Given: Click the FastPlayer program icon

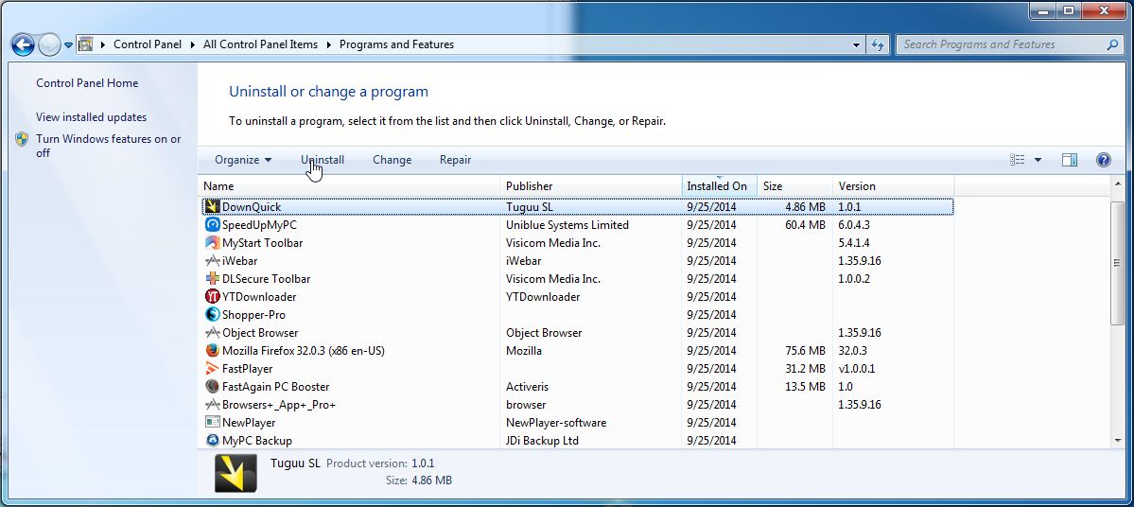Looking at the screenshot, I should [213, 369].
